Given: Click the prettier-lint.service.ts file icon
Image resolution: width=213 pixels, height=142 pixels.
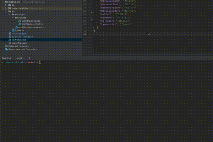Looking at the screenshot, I should pyautogui.click(x=16, y=27).
